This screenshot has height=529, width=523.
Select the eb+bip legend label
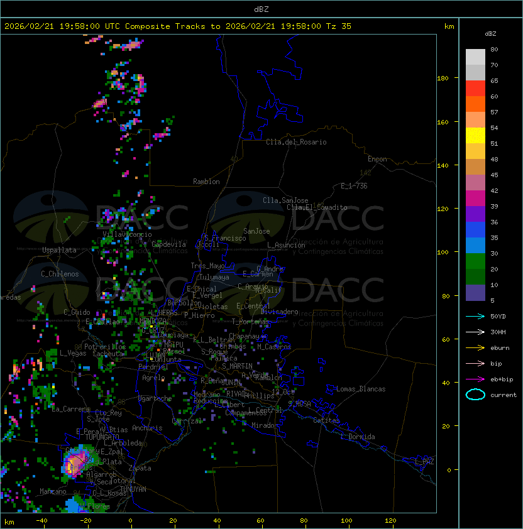502,379
